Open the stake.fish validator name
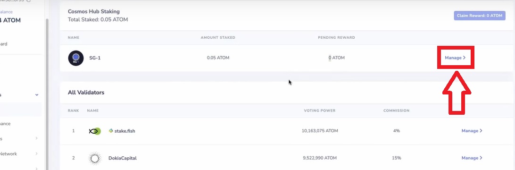515x170 pixels. pos(125,131)
